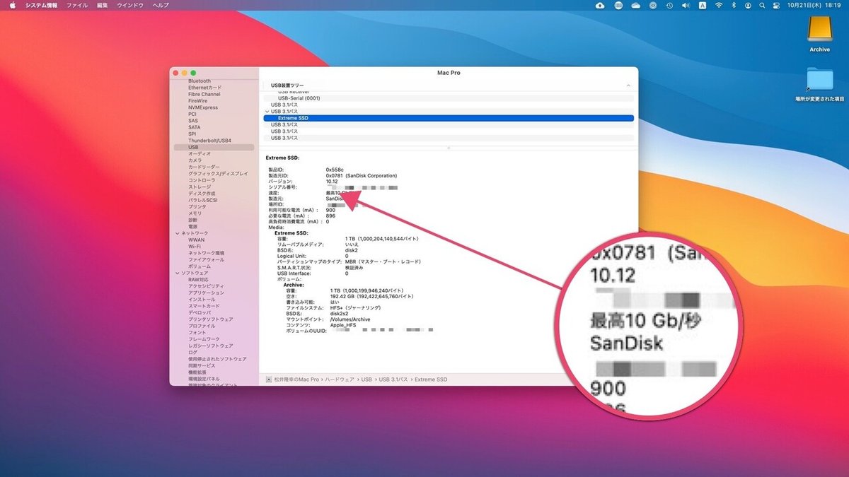Image resolution: width=849 pixels, height=477 pixels.
Task: Open the Wi-Fi status menu
Action: point(719,5)
